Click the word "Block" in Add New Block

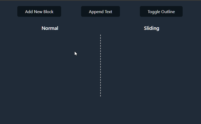[x=48, y=12]
